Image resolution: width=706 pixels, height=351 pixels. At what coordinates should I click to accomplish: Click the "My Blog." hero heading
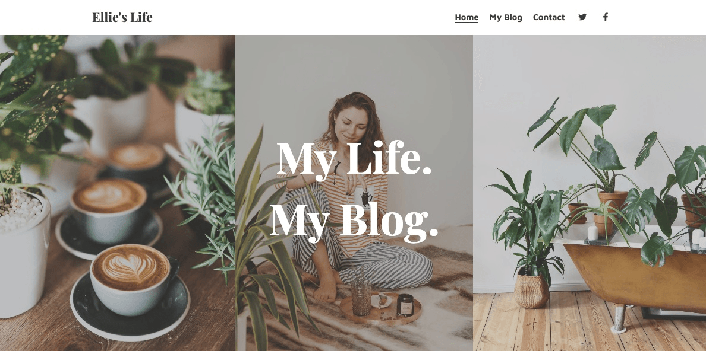354,219
